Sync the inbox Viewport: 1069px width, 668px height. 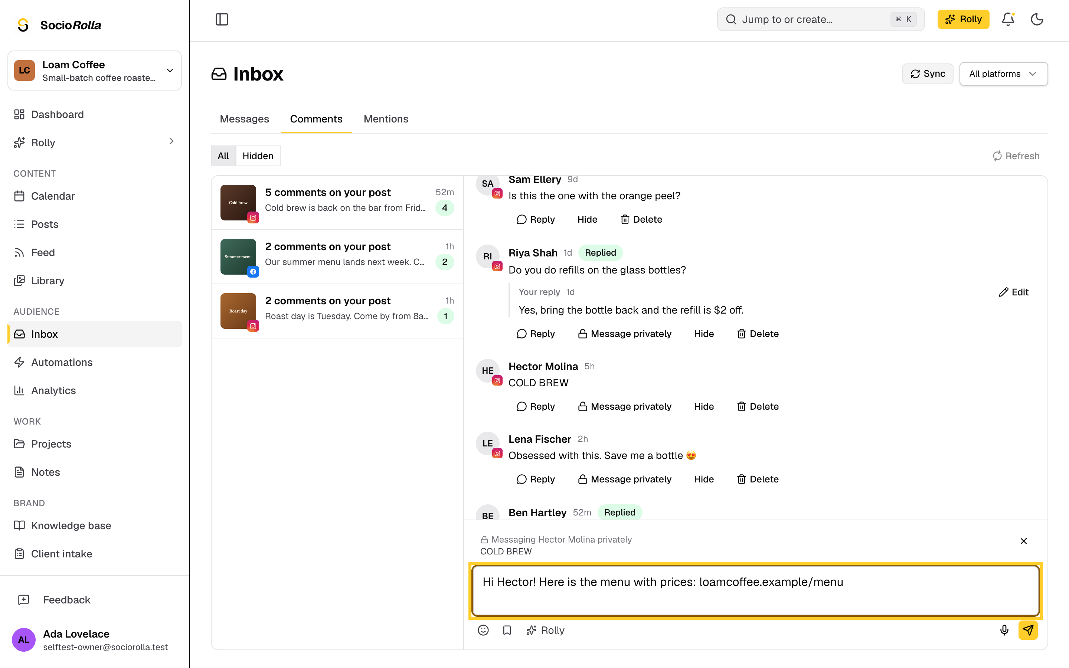click(928, 74)
